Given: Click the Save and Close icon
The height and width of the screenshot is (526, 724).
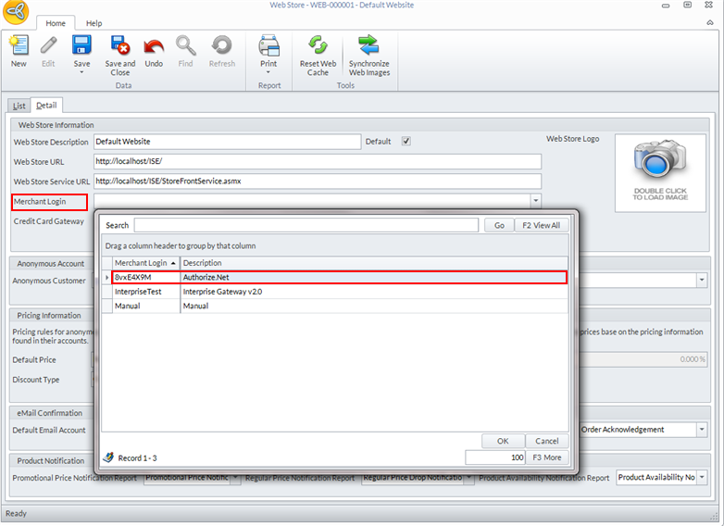Looking at the screenshot, I should point(119,46).
